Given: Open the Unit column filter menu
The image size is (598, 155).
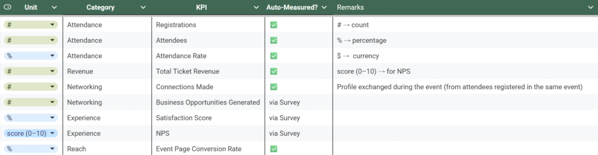Looking at the screenshot, I should pos(54,7).
